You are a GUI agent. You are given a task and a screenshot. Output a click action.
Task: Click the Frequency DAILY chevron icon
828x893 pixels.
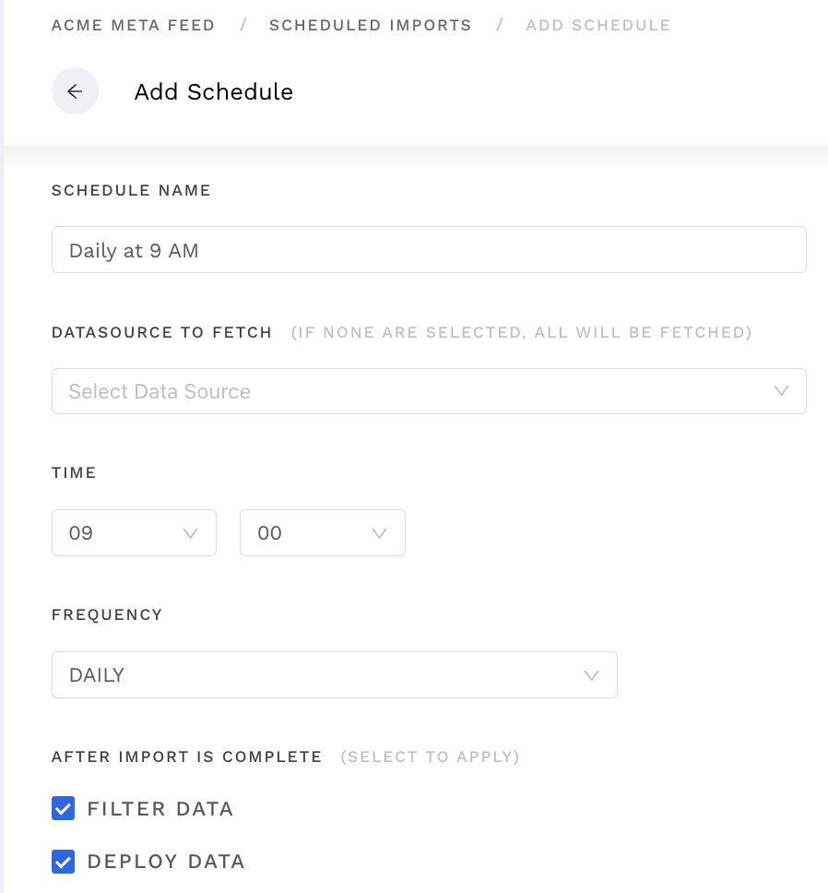(591, 675)
